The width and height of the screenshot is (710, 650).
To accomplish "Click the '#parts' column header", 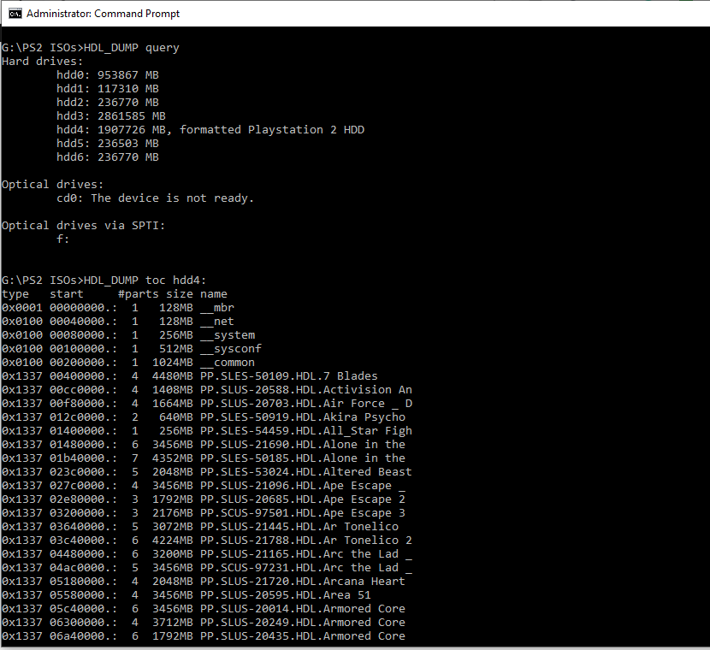I will pyautogui.click(x=139, y=294).
